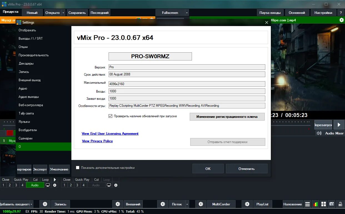Click the Последний button

pyautogui.click(x=100, y=12)
